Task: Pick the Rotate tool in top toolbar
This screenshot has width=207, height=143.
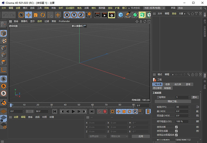Action: click(x=43, y=15)
